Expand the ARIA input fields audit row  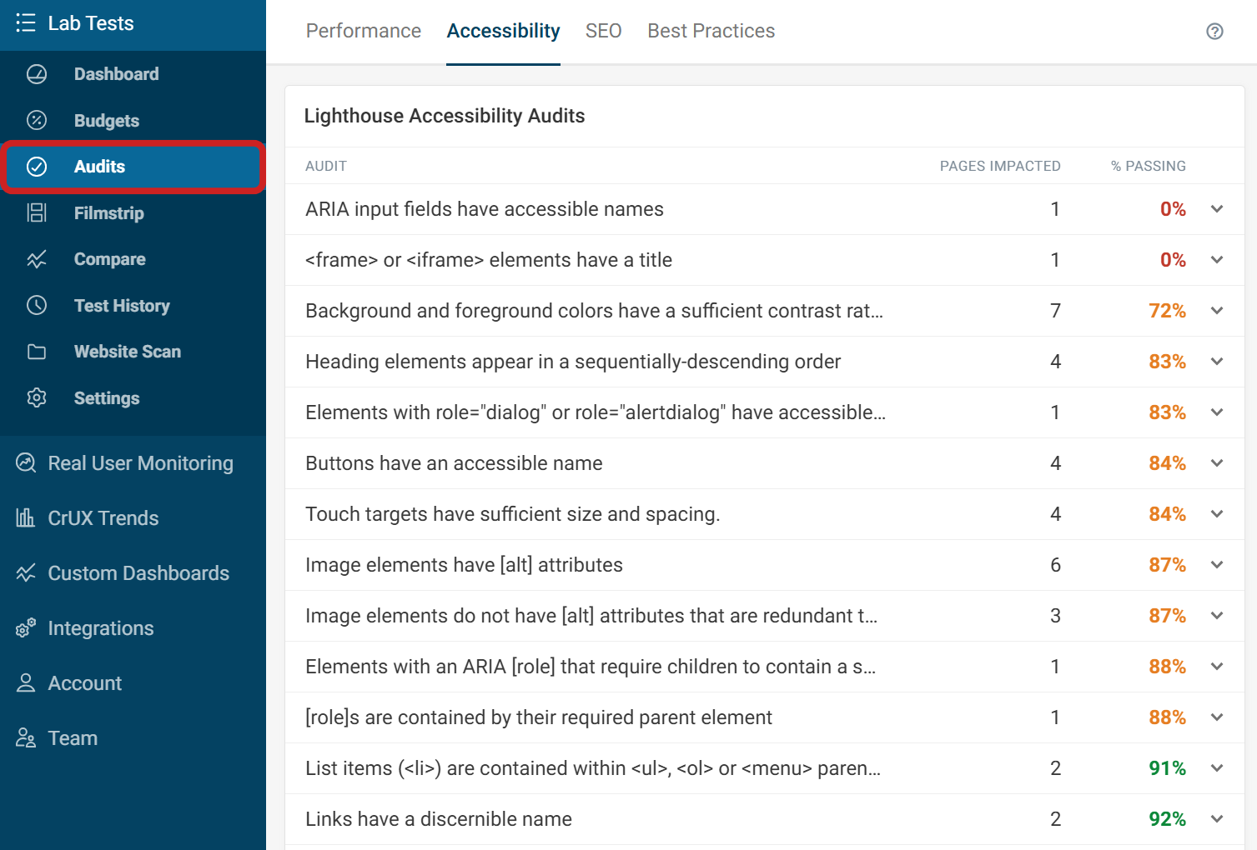click(1217, 209)
